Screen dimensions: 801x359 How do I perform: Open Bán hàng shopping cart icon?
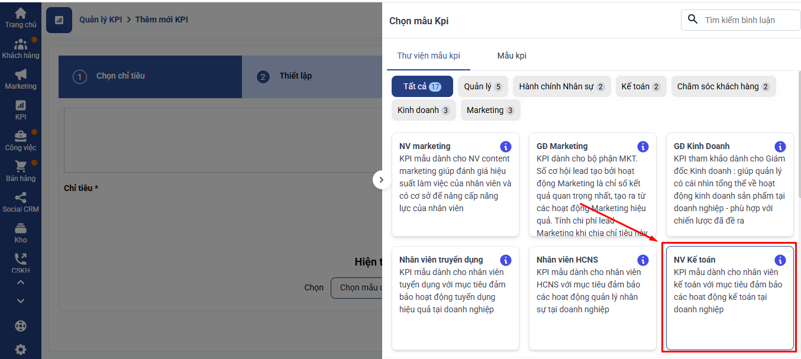point(20,167)
